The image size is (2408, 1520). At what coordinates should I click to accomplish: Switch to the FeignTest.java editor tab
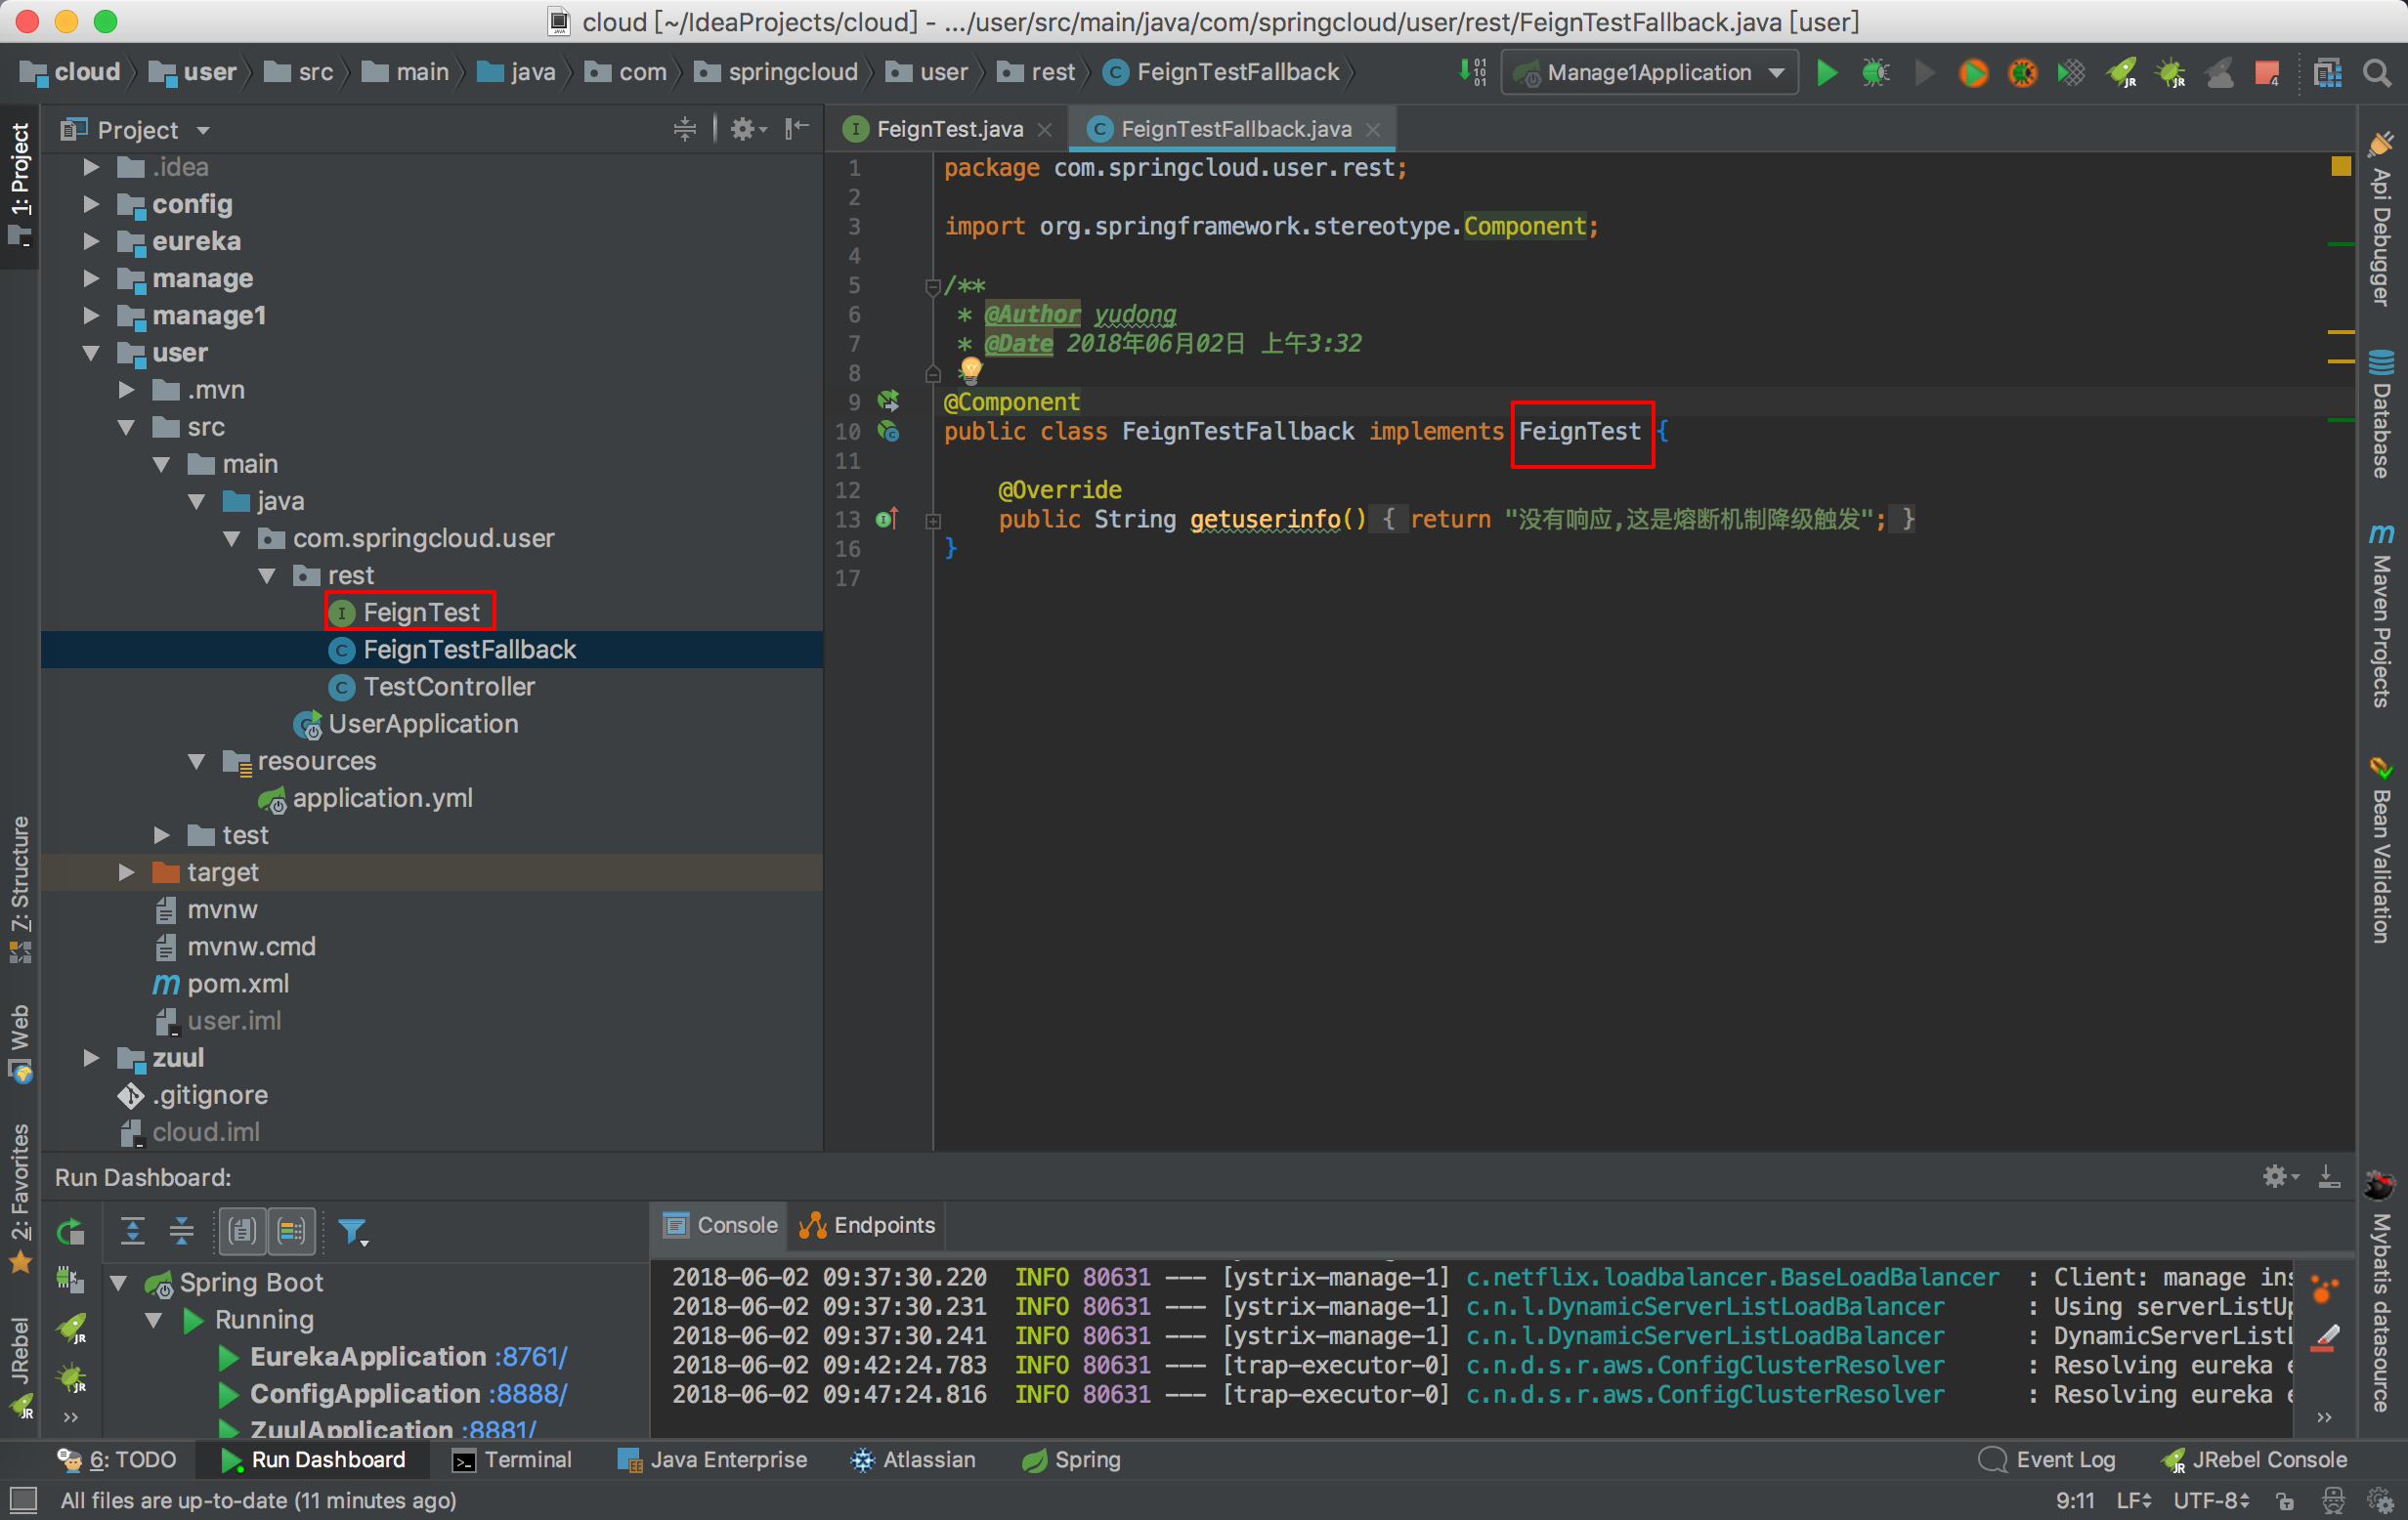pos(948,129)
